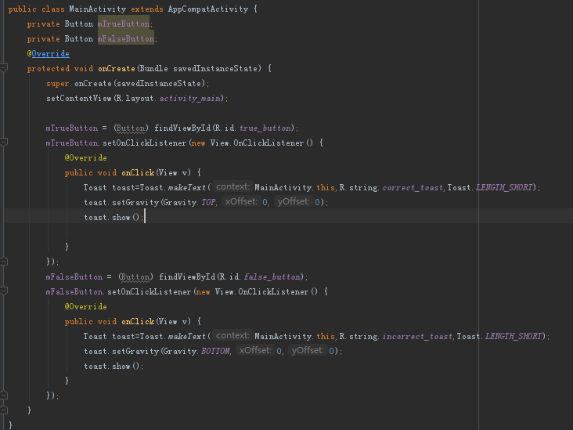
Task: Click the true_button id reference
Action: (265, 128)
